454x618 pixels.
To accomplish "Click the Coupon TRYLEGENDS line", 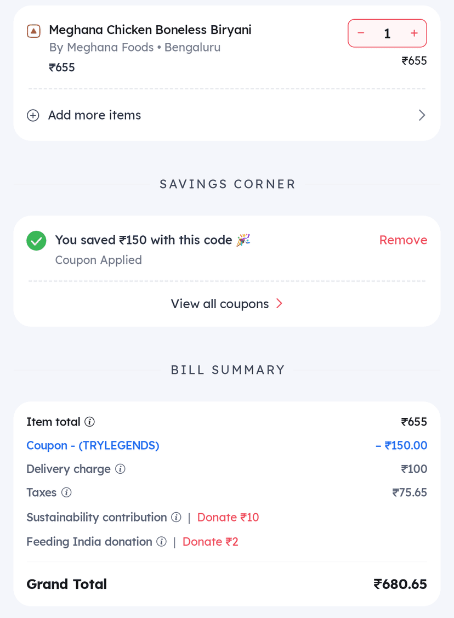I will pyautogui.click(x=93, y=445).
